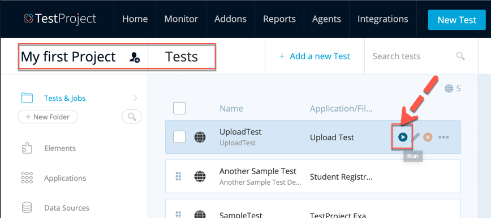Click Add a new Test link

coord(315,56)
